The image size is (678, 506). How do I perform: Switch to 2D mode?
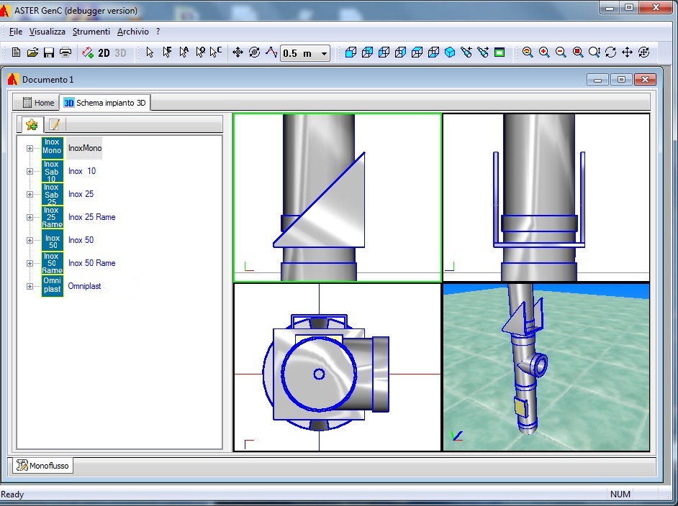104,52
